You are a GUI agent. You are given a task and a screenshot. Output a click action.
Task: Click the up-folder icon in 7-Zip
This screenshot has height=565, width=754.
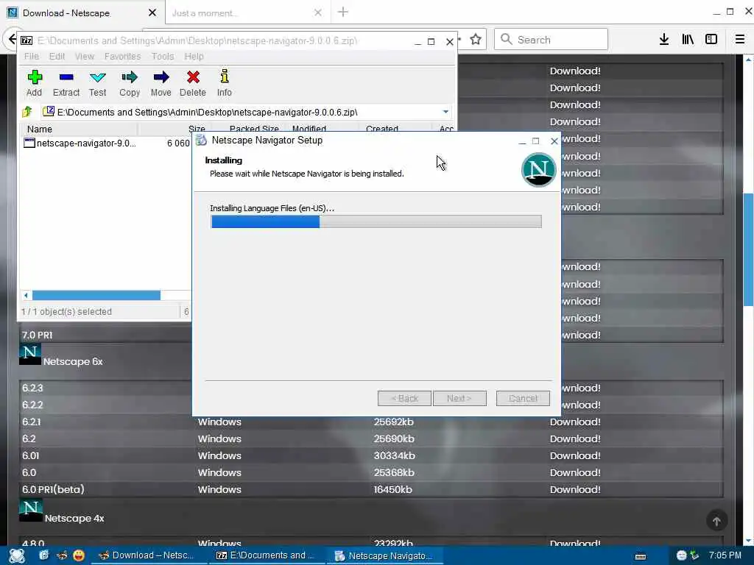point(27,112)
